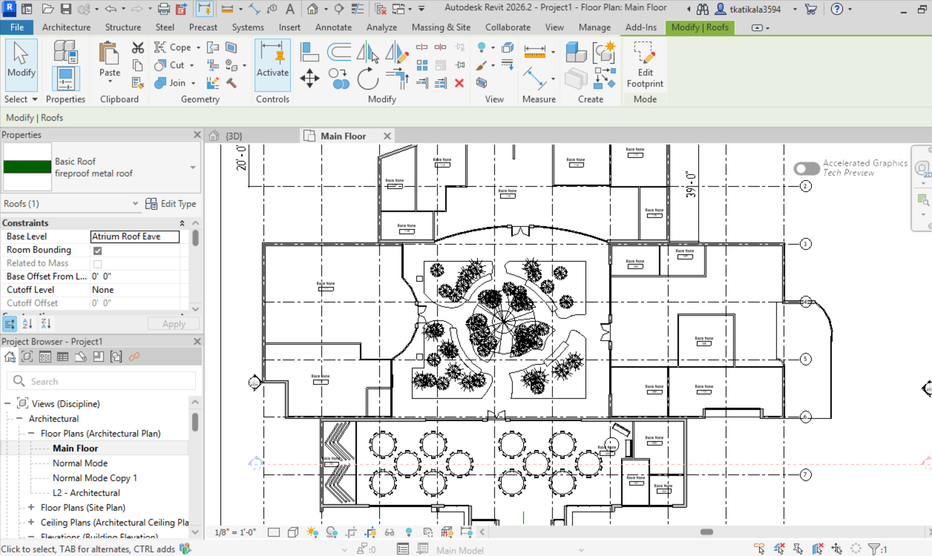Click the Temporary Hide/Isolate glasses icon
932x556 pixels.
(x=389, y=532)
